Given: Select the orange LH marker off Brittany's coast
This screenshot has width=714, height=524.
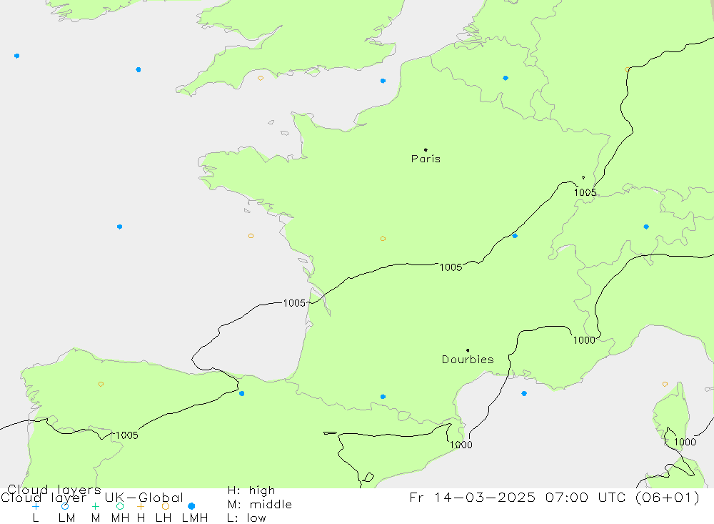Looking at the screenshot, I should pos(251,236).
